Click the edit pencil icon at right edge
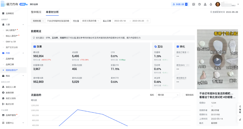This screenshot has height=129, width=243. click(240, 120)
